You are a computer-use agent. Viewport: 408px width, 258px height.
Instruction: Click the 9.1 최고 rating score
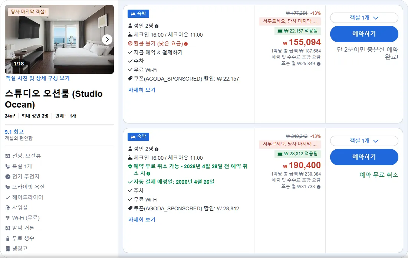14,132
